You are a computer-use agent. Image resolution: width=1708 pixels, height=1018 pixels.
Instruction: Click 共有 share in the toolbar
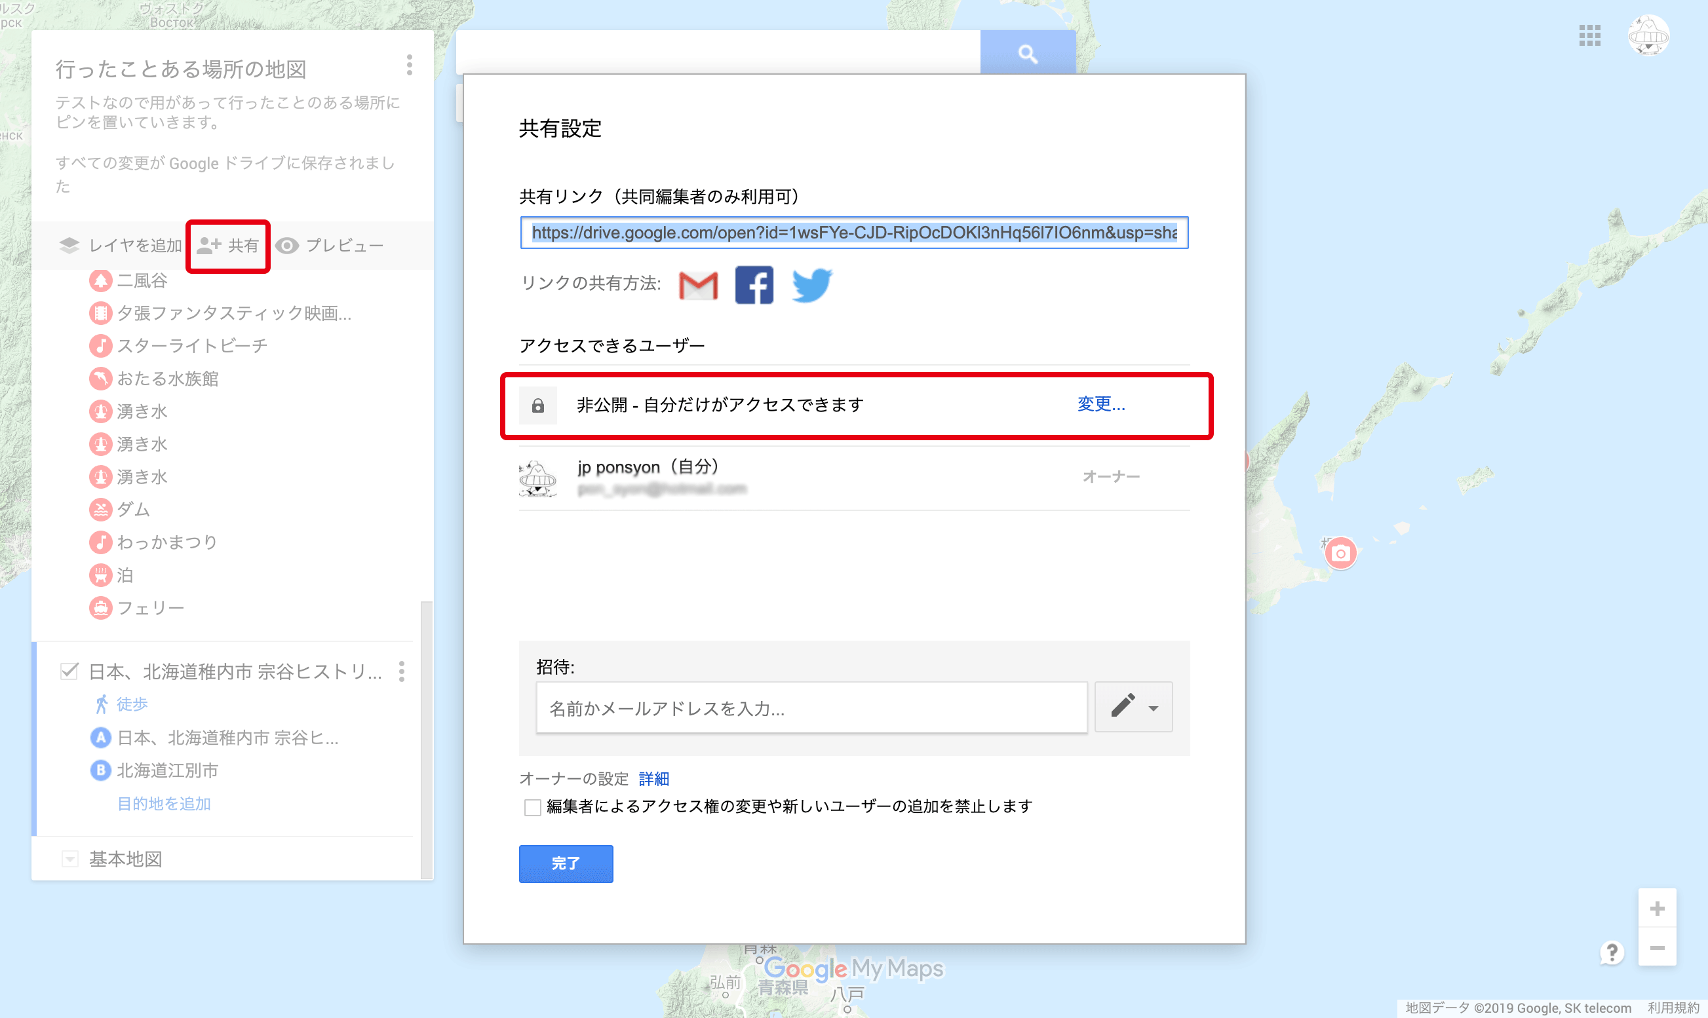[x=228, y=246]
